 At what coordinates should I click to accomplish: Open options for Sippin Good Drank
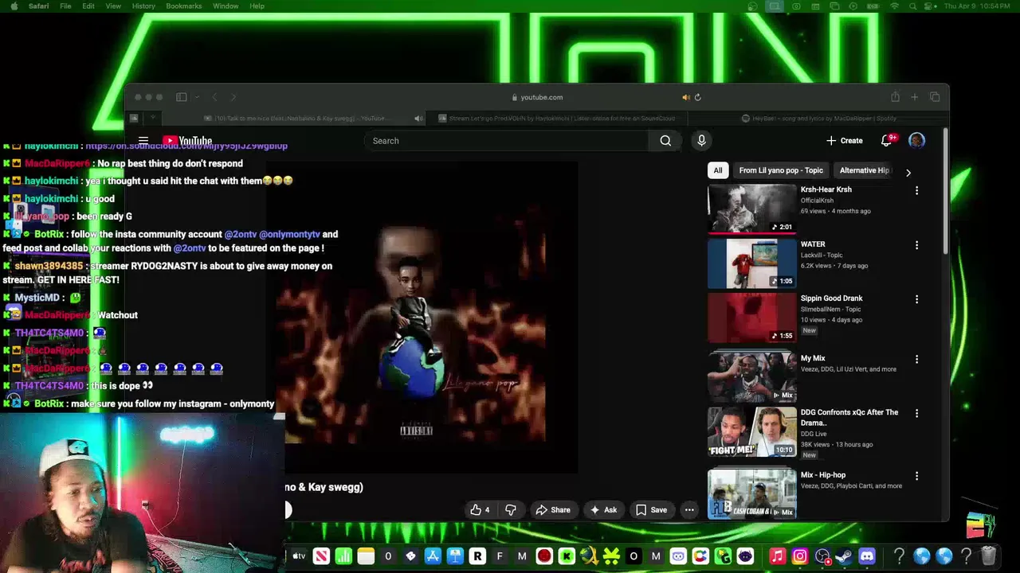click(916, 299)
